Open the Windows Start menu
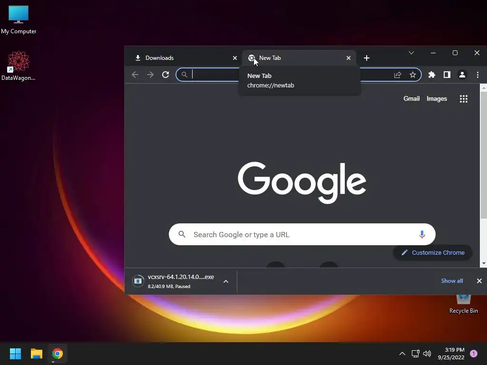This screenshot has height=365, width=487. pos(15,354)
